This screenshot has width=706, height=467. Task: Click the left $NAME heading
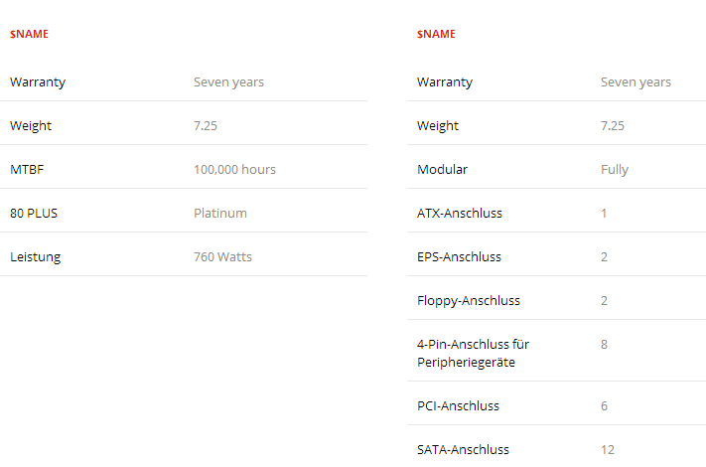tap(29, 34)
